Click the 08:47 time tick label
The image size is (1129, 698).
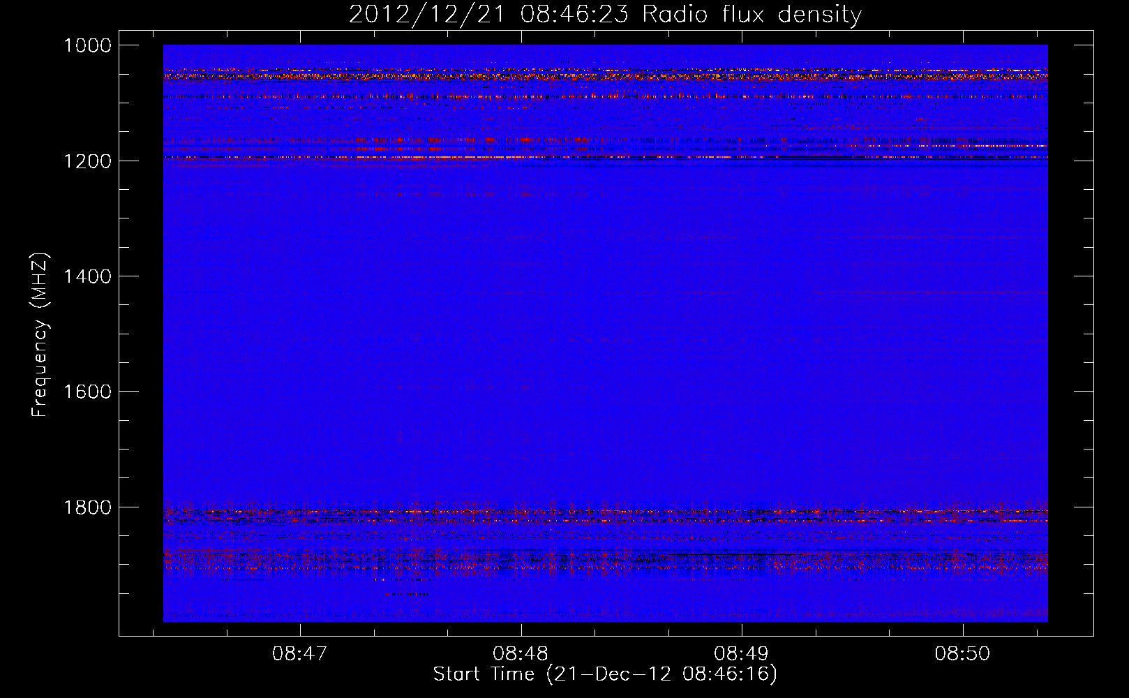300,653
